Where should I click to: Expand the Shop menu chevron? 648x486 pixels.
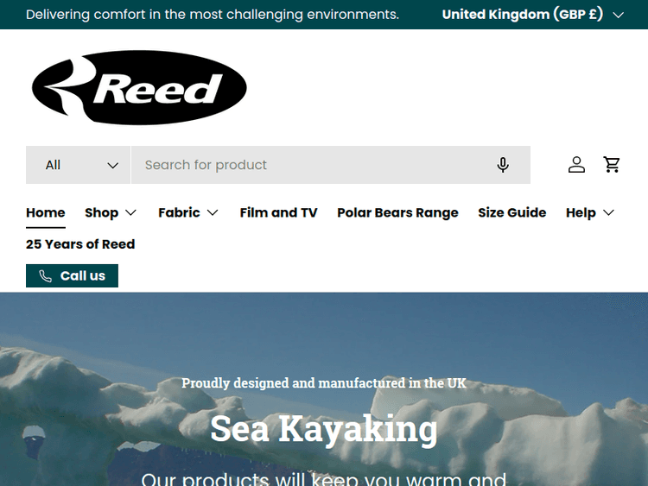pos(131,212)
